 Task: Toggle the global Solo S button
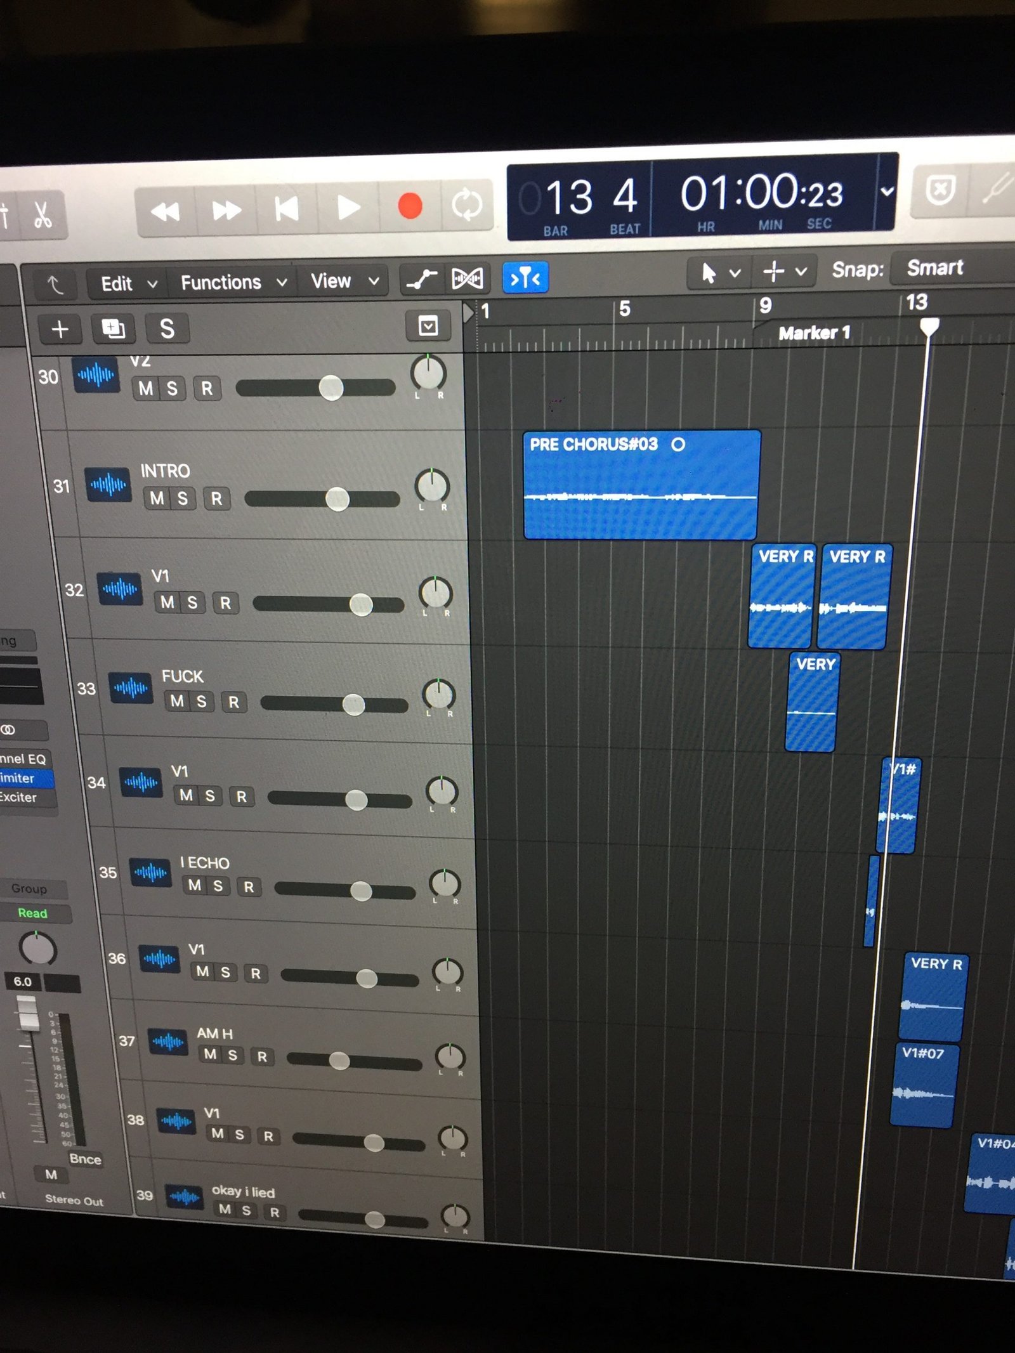(x=166, y=327)
